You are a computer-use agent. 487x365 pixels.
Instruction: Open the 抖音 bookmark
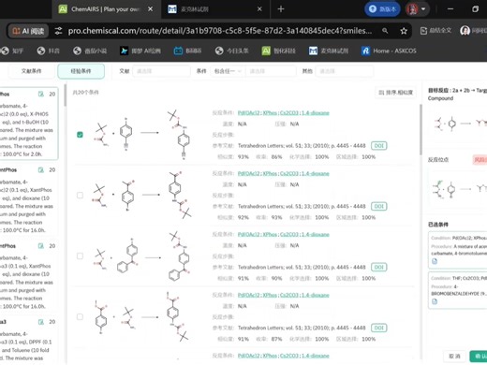(x=48, y=51)
